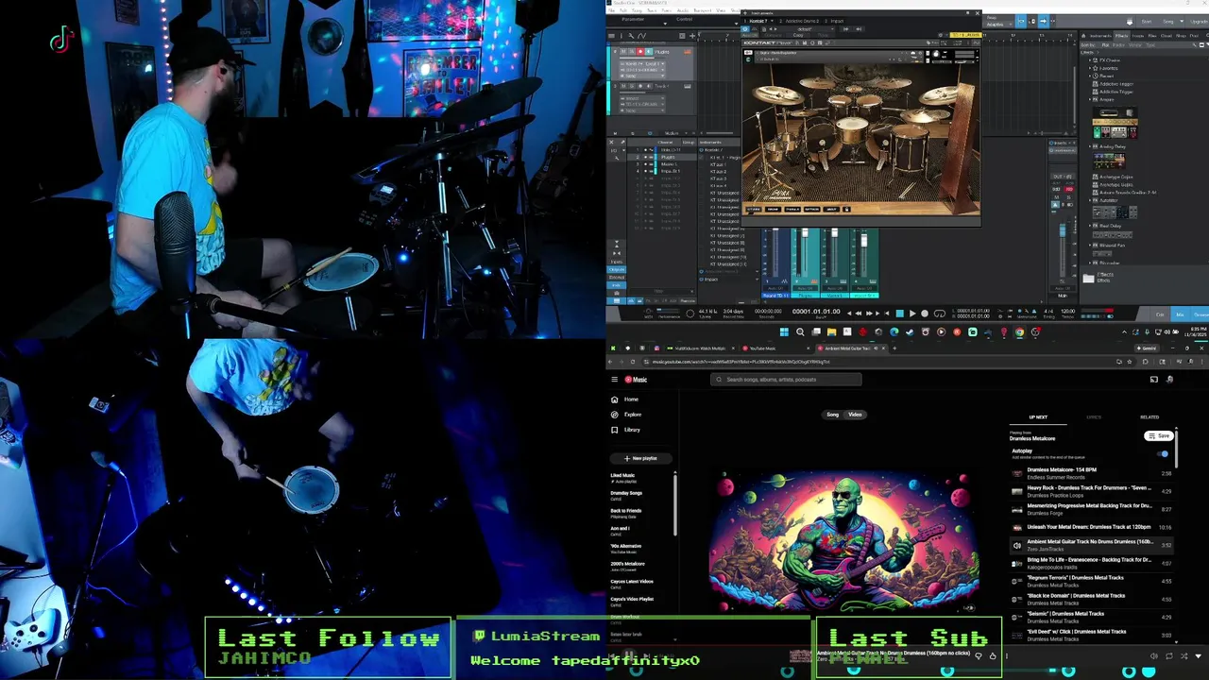The image size is (1209, 680).
Task: Click the New playlist button
Action: (641, 458)
